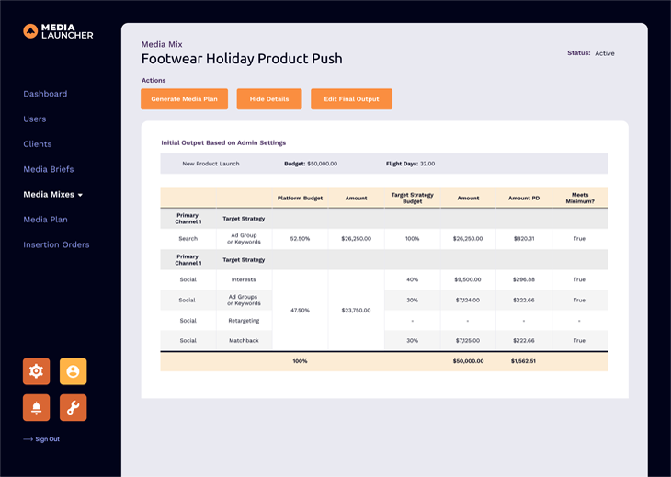Open the wrench tools icon
Viewport: 671px width, 477px height.
click(74, 407)
